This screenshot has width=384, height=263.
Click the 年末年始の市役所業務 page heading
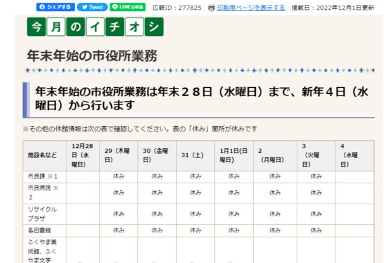(91, 56)
